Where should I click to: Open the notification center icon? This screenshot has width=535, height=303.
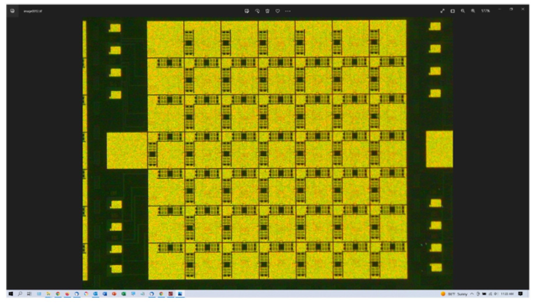(520, 294)
